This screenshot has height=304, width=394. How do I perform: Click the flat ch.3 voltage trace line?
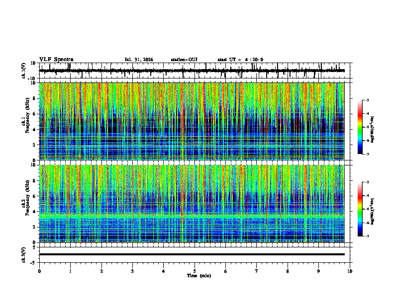(x=192, y=254)
